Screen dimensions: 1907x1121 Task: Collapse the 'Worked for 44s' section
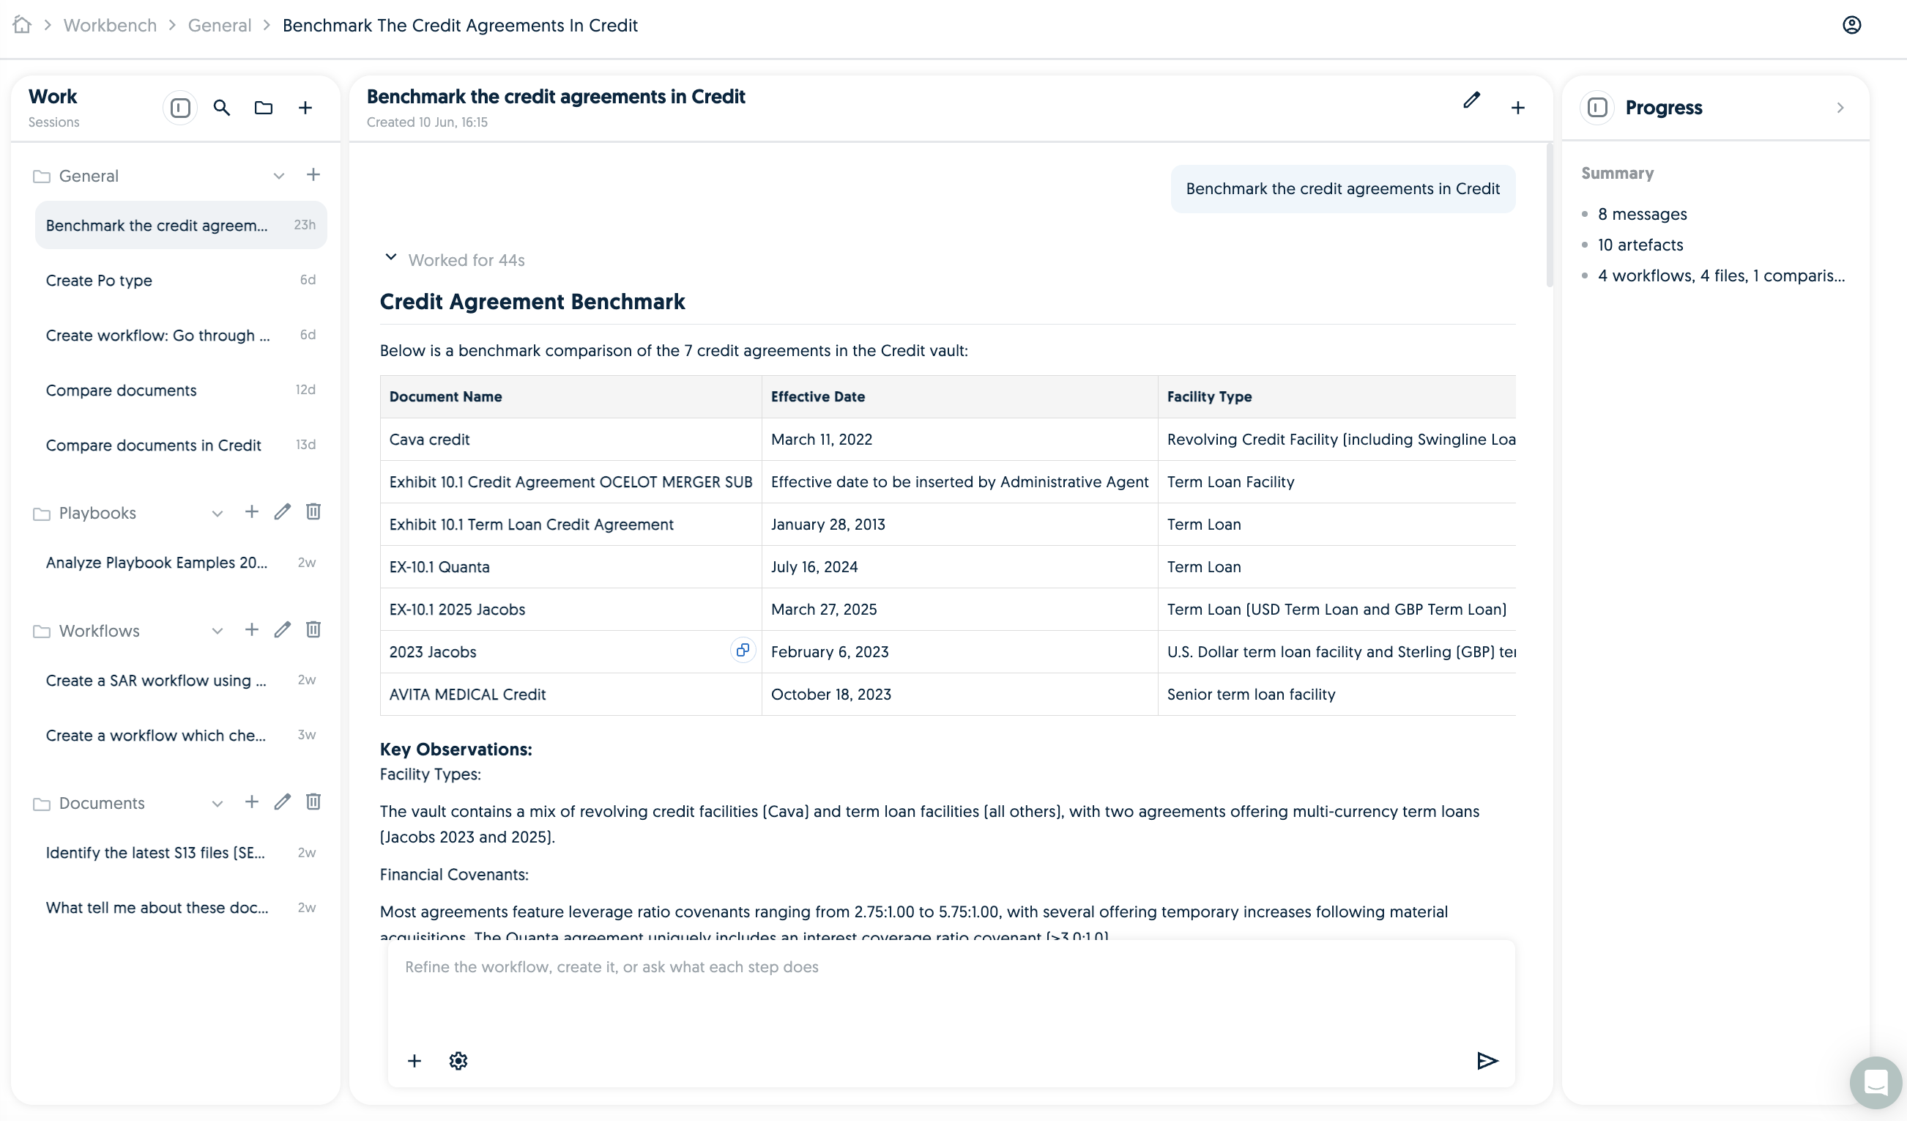390,257
